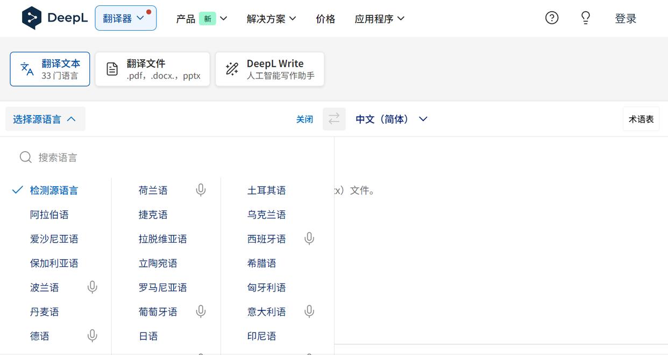Open the 中文（简体）target language dropdown
The height and width of the screenshot is (355, 668).
pos(392,119)
